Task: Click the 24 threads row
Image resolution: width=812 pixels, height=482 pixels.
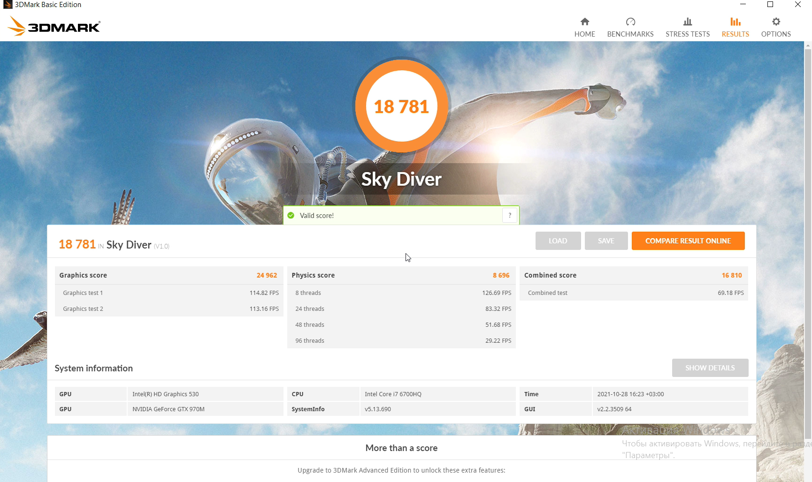Action: tap(401, 309)
